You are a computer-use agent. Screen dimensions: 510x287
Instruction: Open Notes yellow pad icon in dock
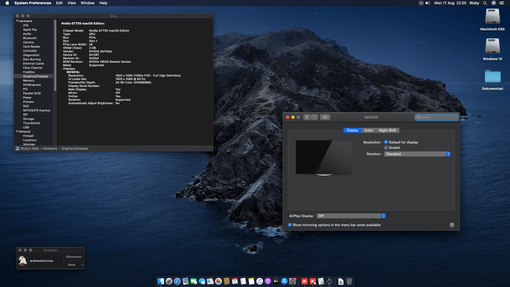tap(251, 281)
